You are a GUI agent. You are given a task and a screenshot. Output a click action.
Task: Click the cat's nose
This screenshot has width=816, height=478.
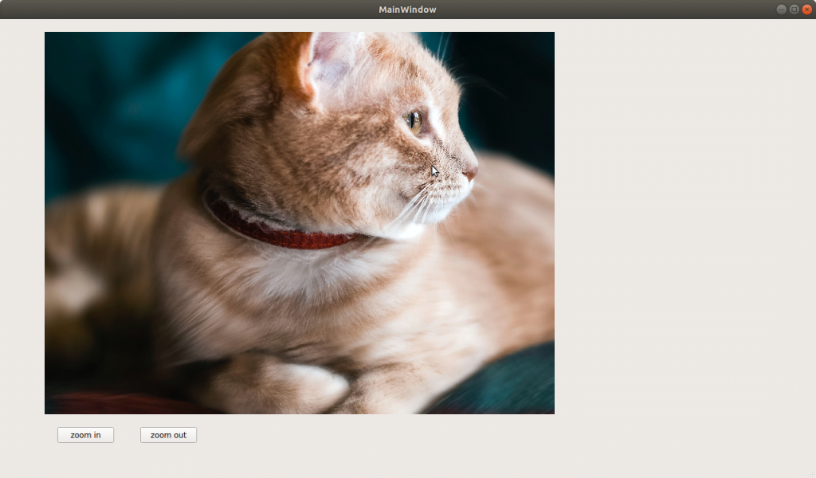(x=471, y=171)
